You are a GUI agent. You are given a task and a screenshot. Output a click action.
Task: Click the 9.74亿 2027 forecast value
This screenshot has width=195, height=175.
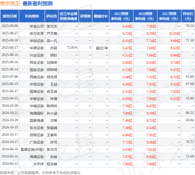(175, 62)
